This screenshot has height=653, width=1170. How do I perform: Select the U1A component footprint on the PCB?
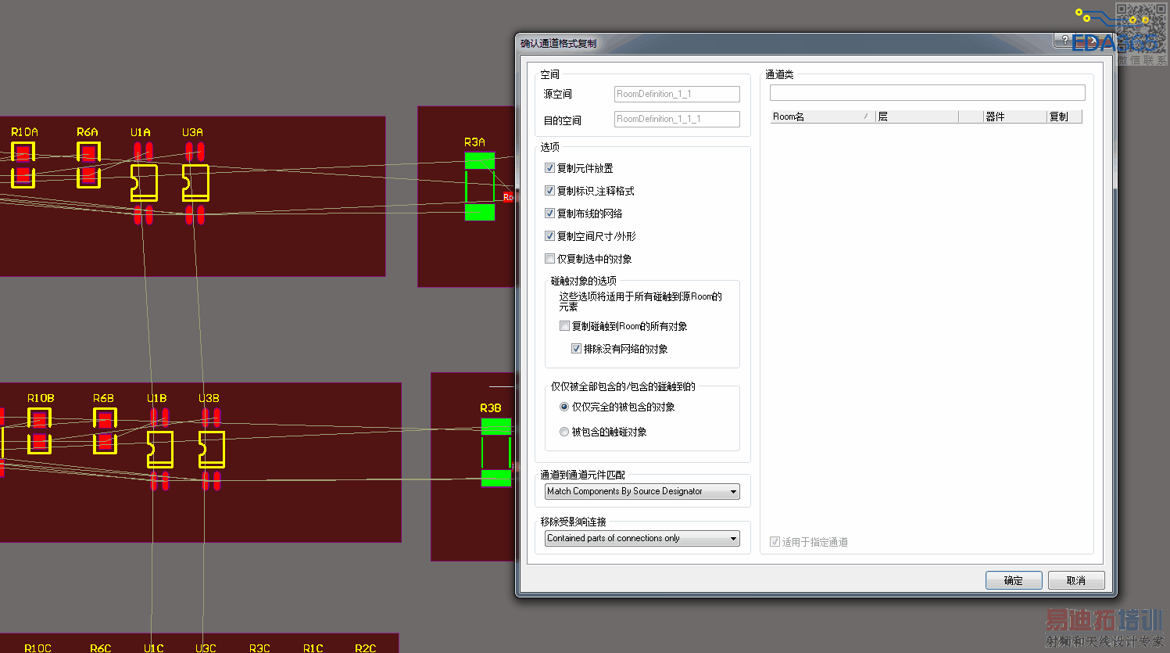[144, 183]
